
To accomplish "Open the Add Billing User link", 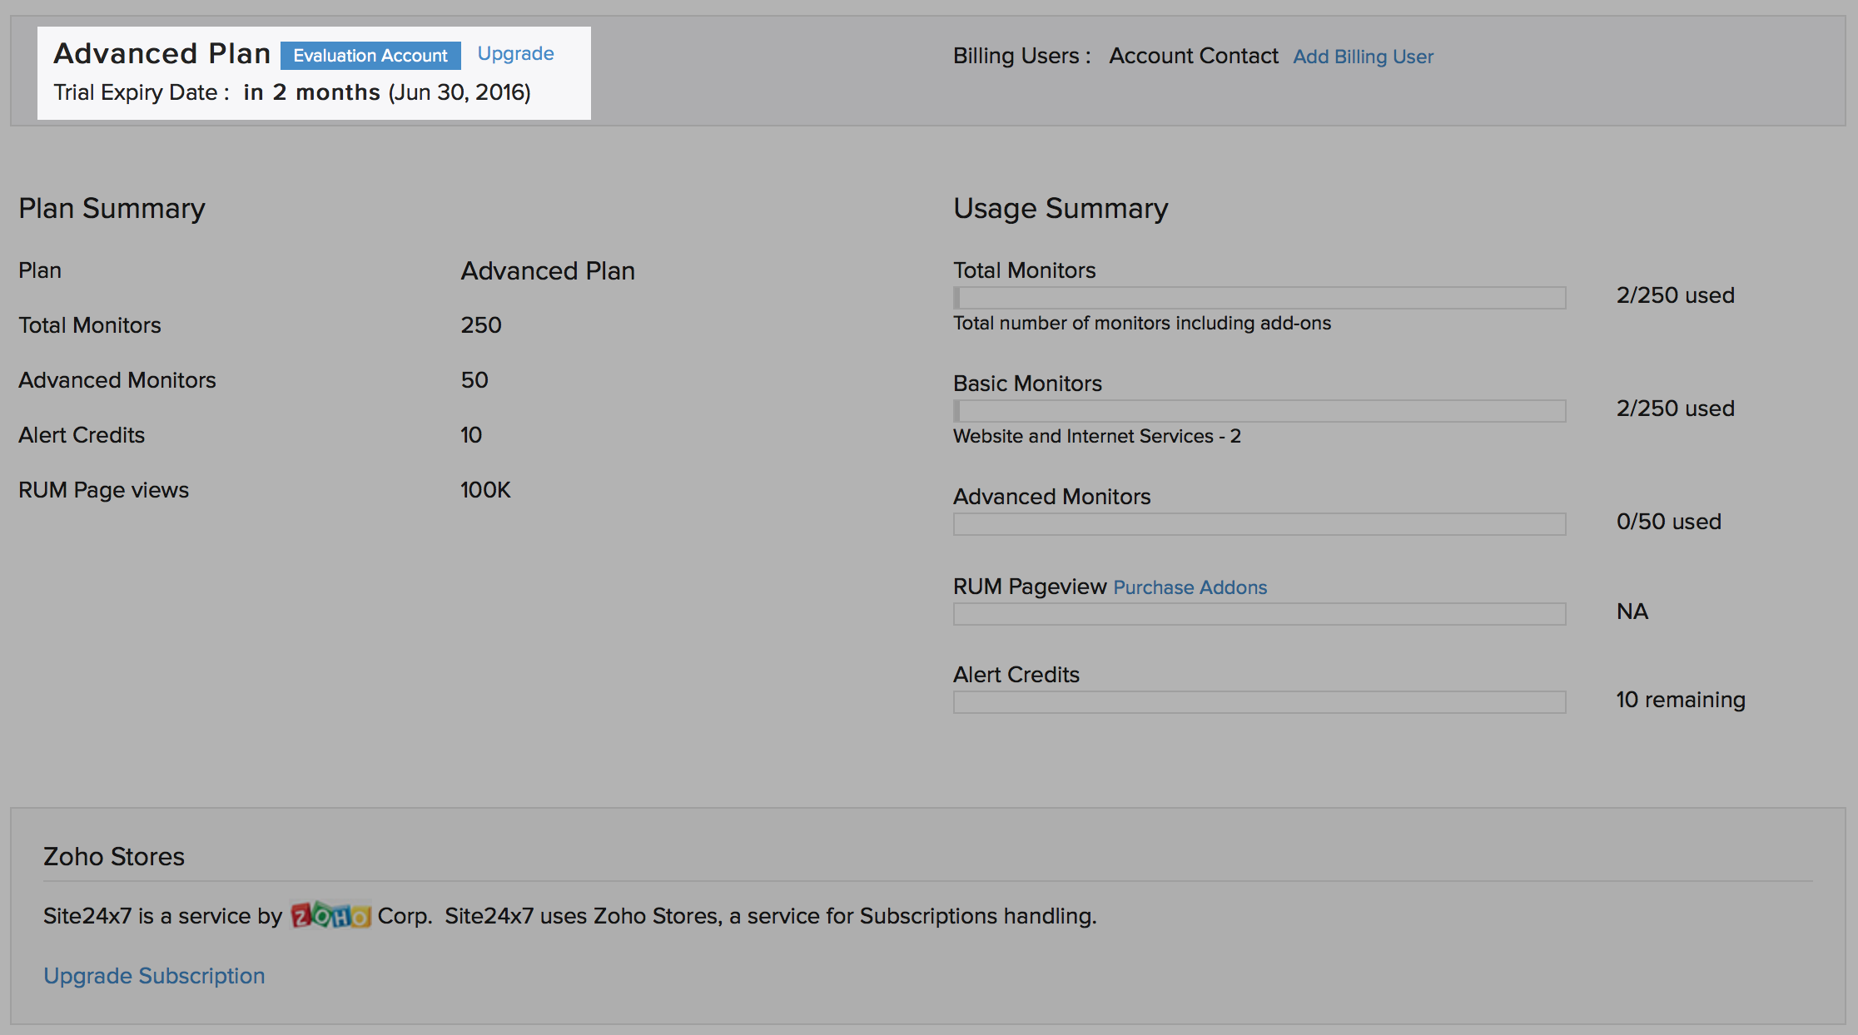I will tap(1363, 57).
